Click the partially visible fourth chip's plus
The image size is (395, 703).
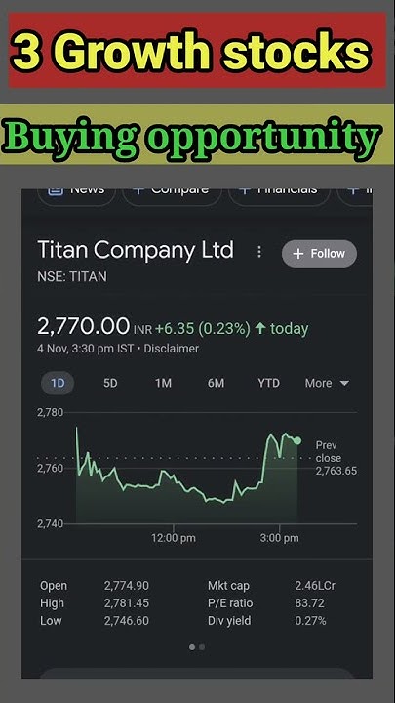pos(354,191)
